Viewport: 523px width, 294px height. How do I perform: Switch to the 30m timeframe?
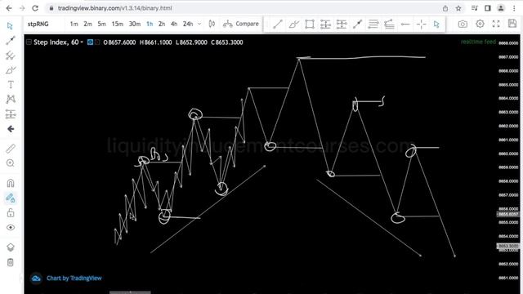coord(135,24)
